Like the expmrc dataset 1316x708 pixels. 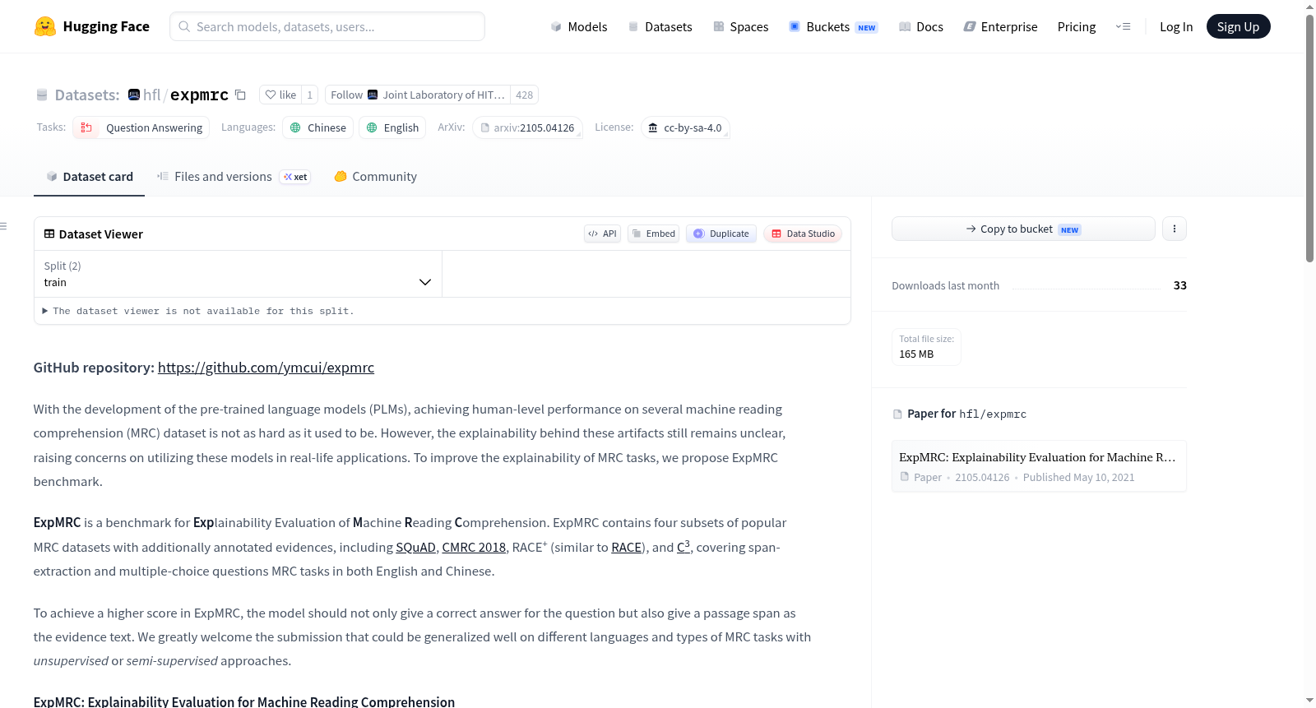(x=280, y=95)
